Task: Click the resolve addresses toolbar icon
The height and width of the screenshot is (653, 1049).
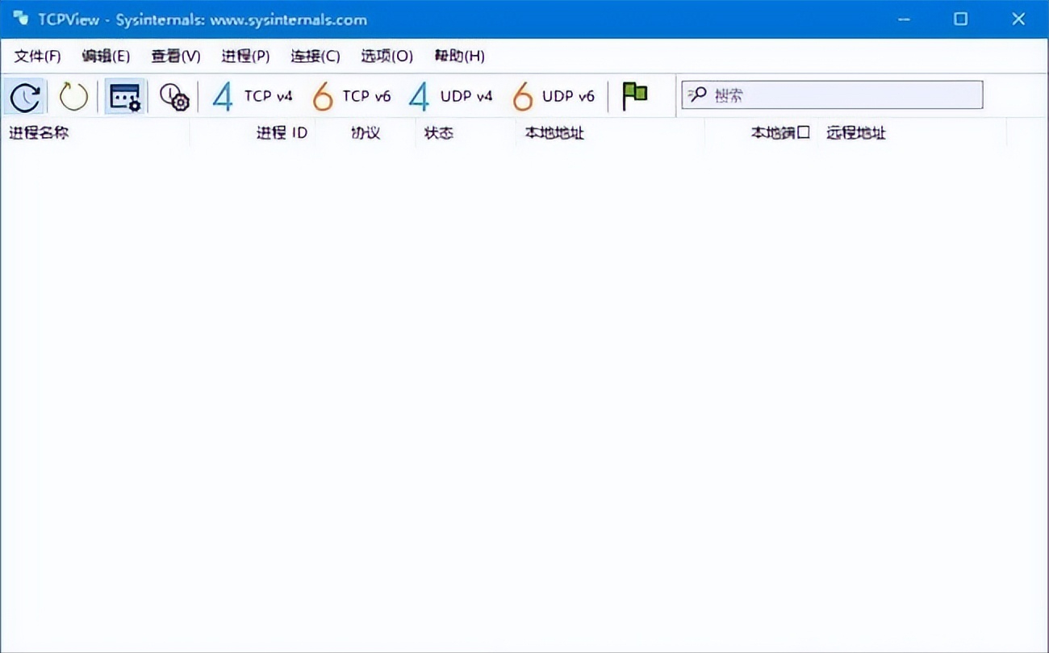Action: pos(123,95)
